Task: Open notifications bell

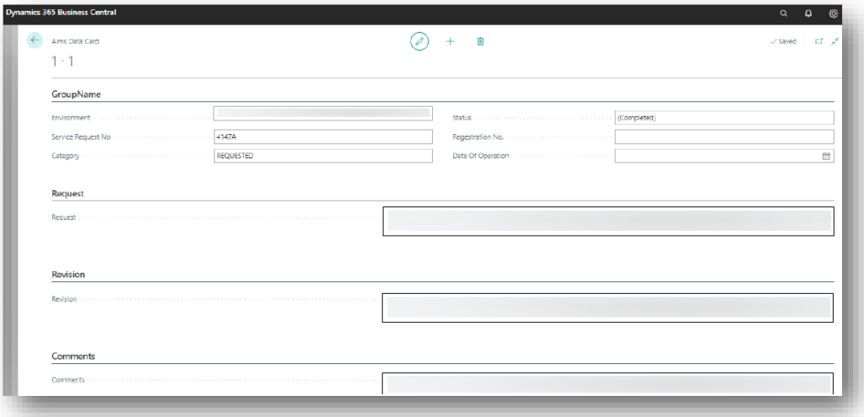Action: pyautogui.click(x=808, y=13)
